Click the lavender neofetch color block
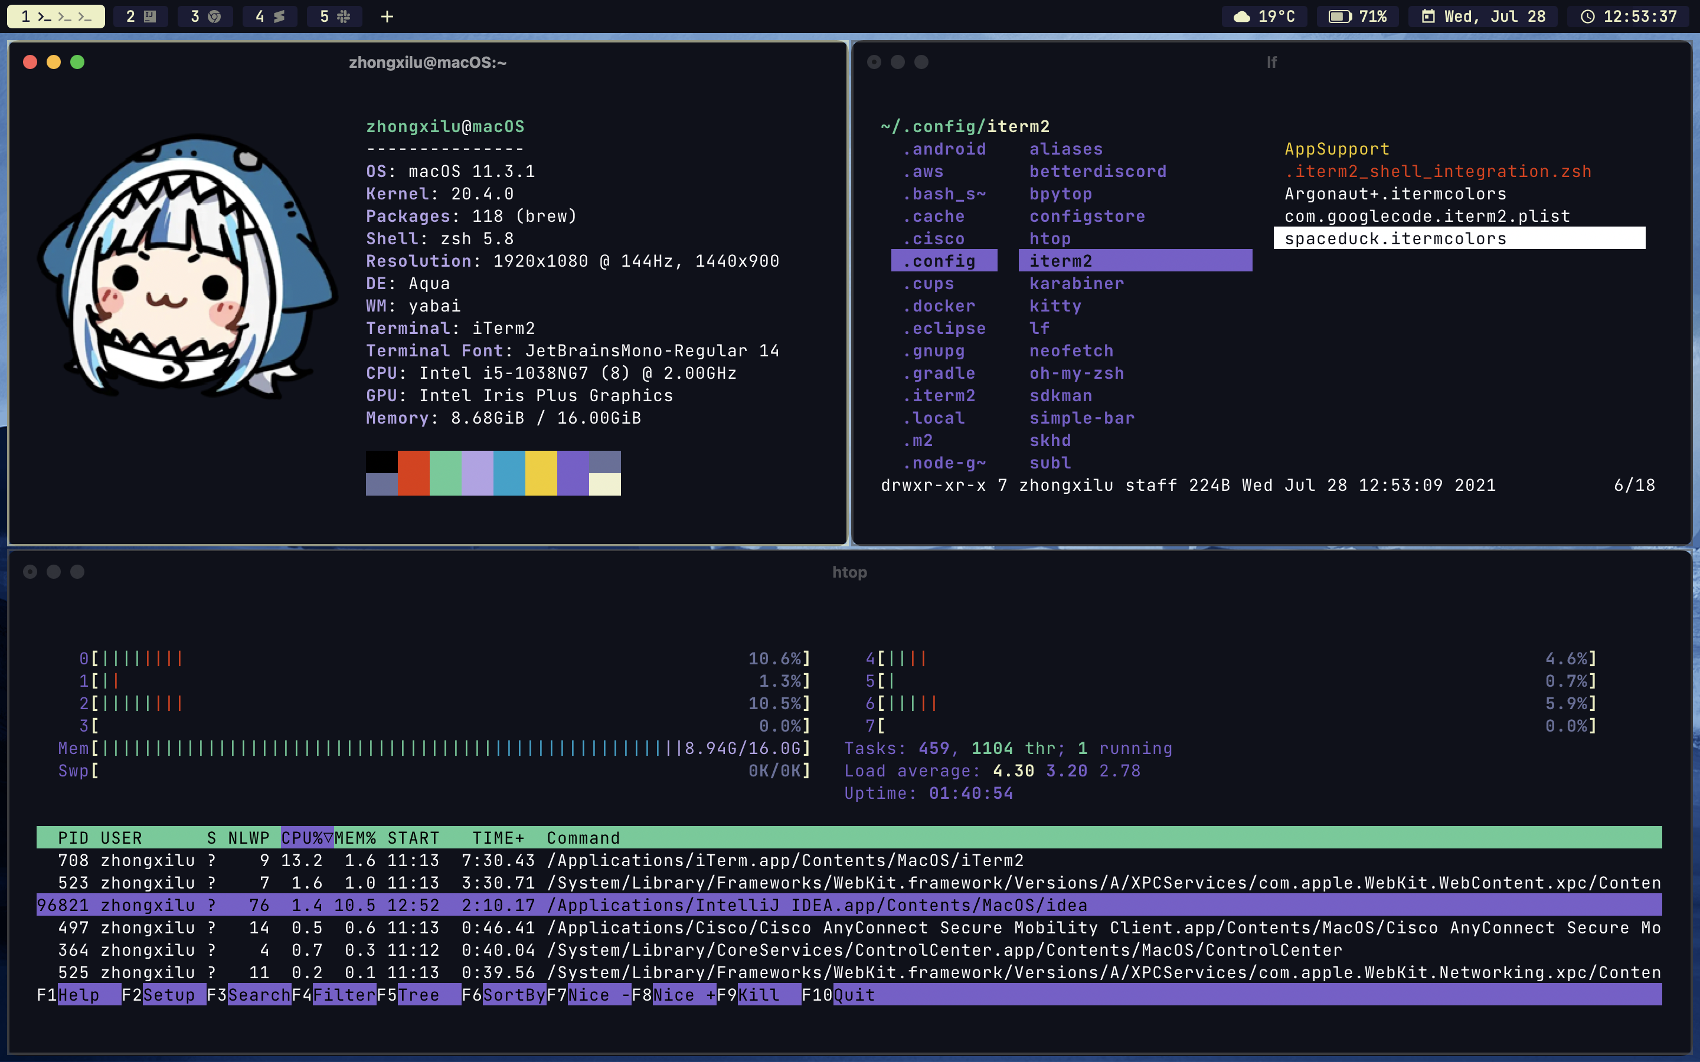Image resolution: width=1700 pixels, height=1062 pixels. 477,473
